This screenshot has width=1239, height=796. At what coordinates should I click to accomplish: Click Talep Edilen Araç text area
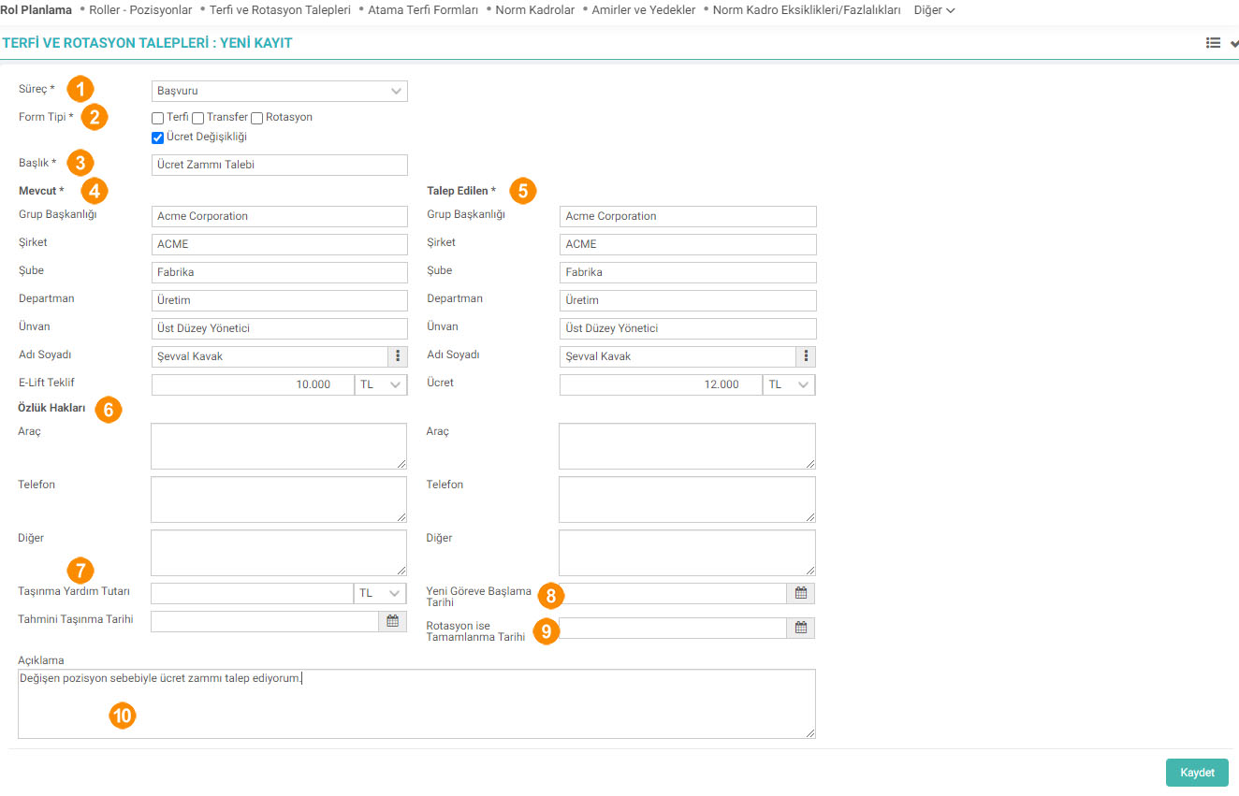pos(687,446)
